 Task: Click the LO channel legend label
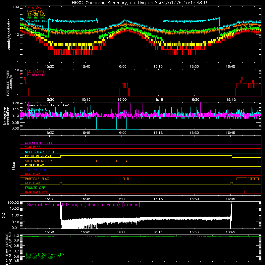36,71
